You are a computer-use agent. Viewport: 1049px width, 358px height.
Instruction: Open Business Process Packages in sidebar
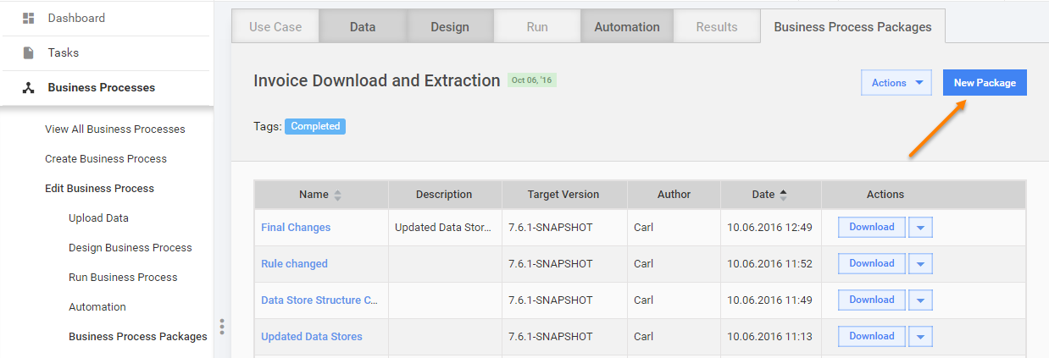[x=138, y=337]
